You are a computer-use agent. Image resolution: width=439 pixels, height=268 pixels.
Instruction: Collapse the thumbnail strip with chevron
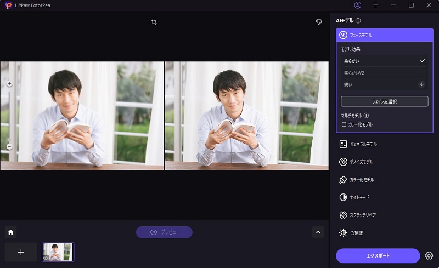(318, 232)
